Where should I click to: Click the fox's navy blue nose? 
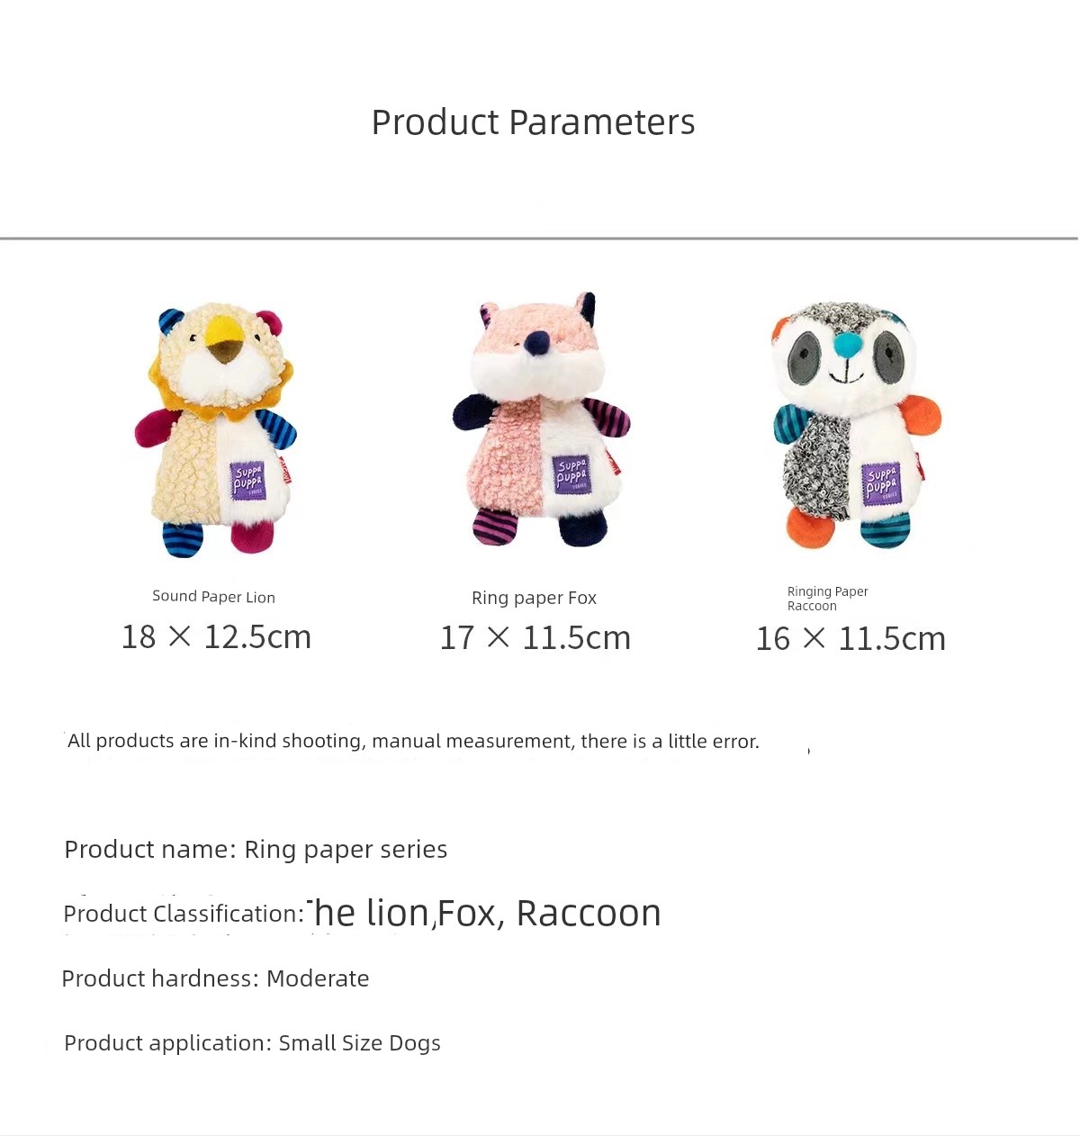click(x=537, y=342)
